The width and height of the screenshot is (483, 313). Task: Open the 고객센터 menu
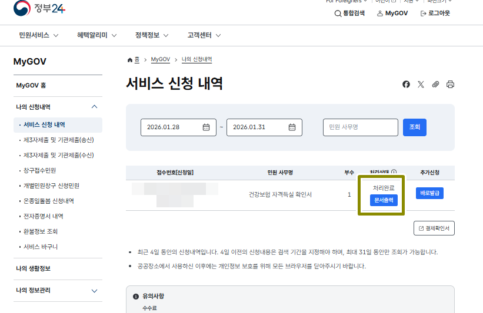coord(204,35)
